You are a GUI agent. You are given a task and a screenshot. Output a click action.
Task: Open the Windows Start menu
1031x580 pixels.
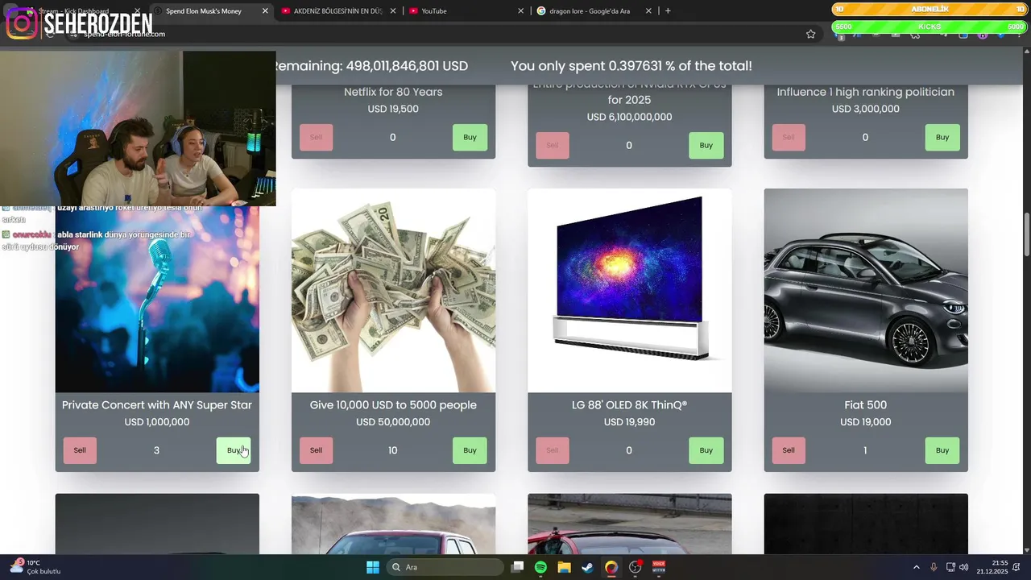[x=373, y=567]
